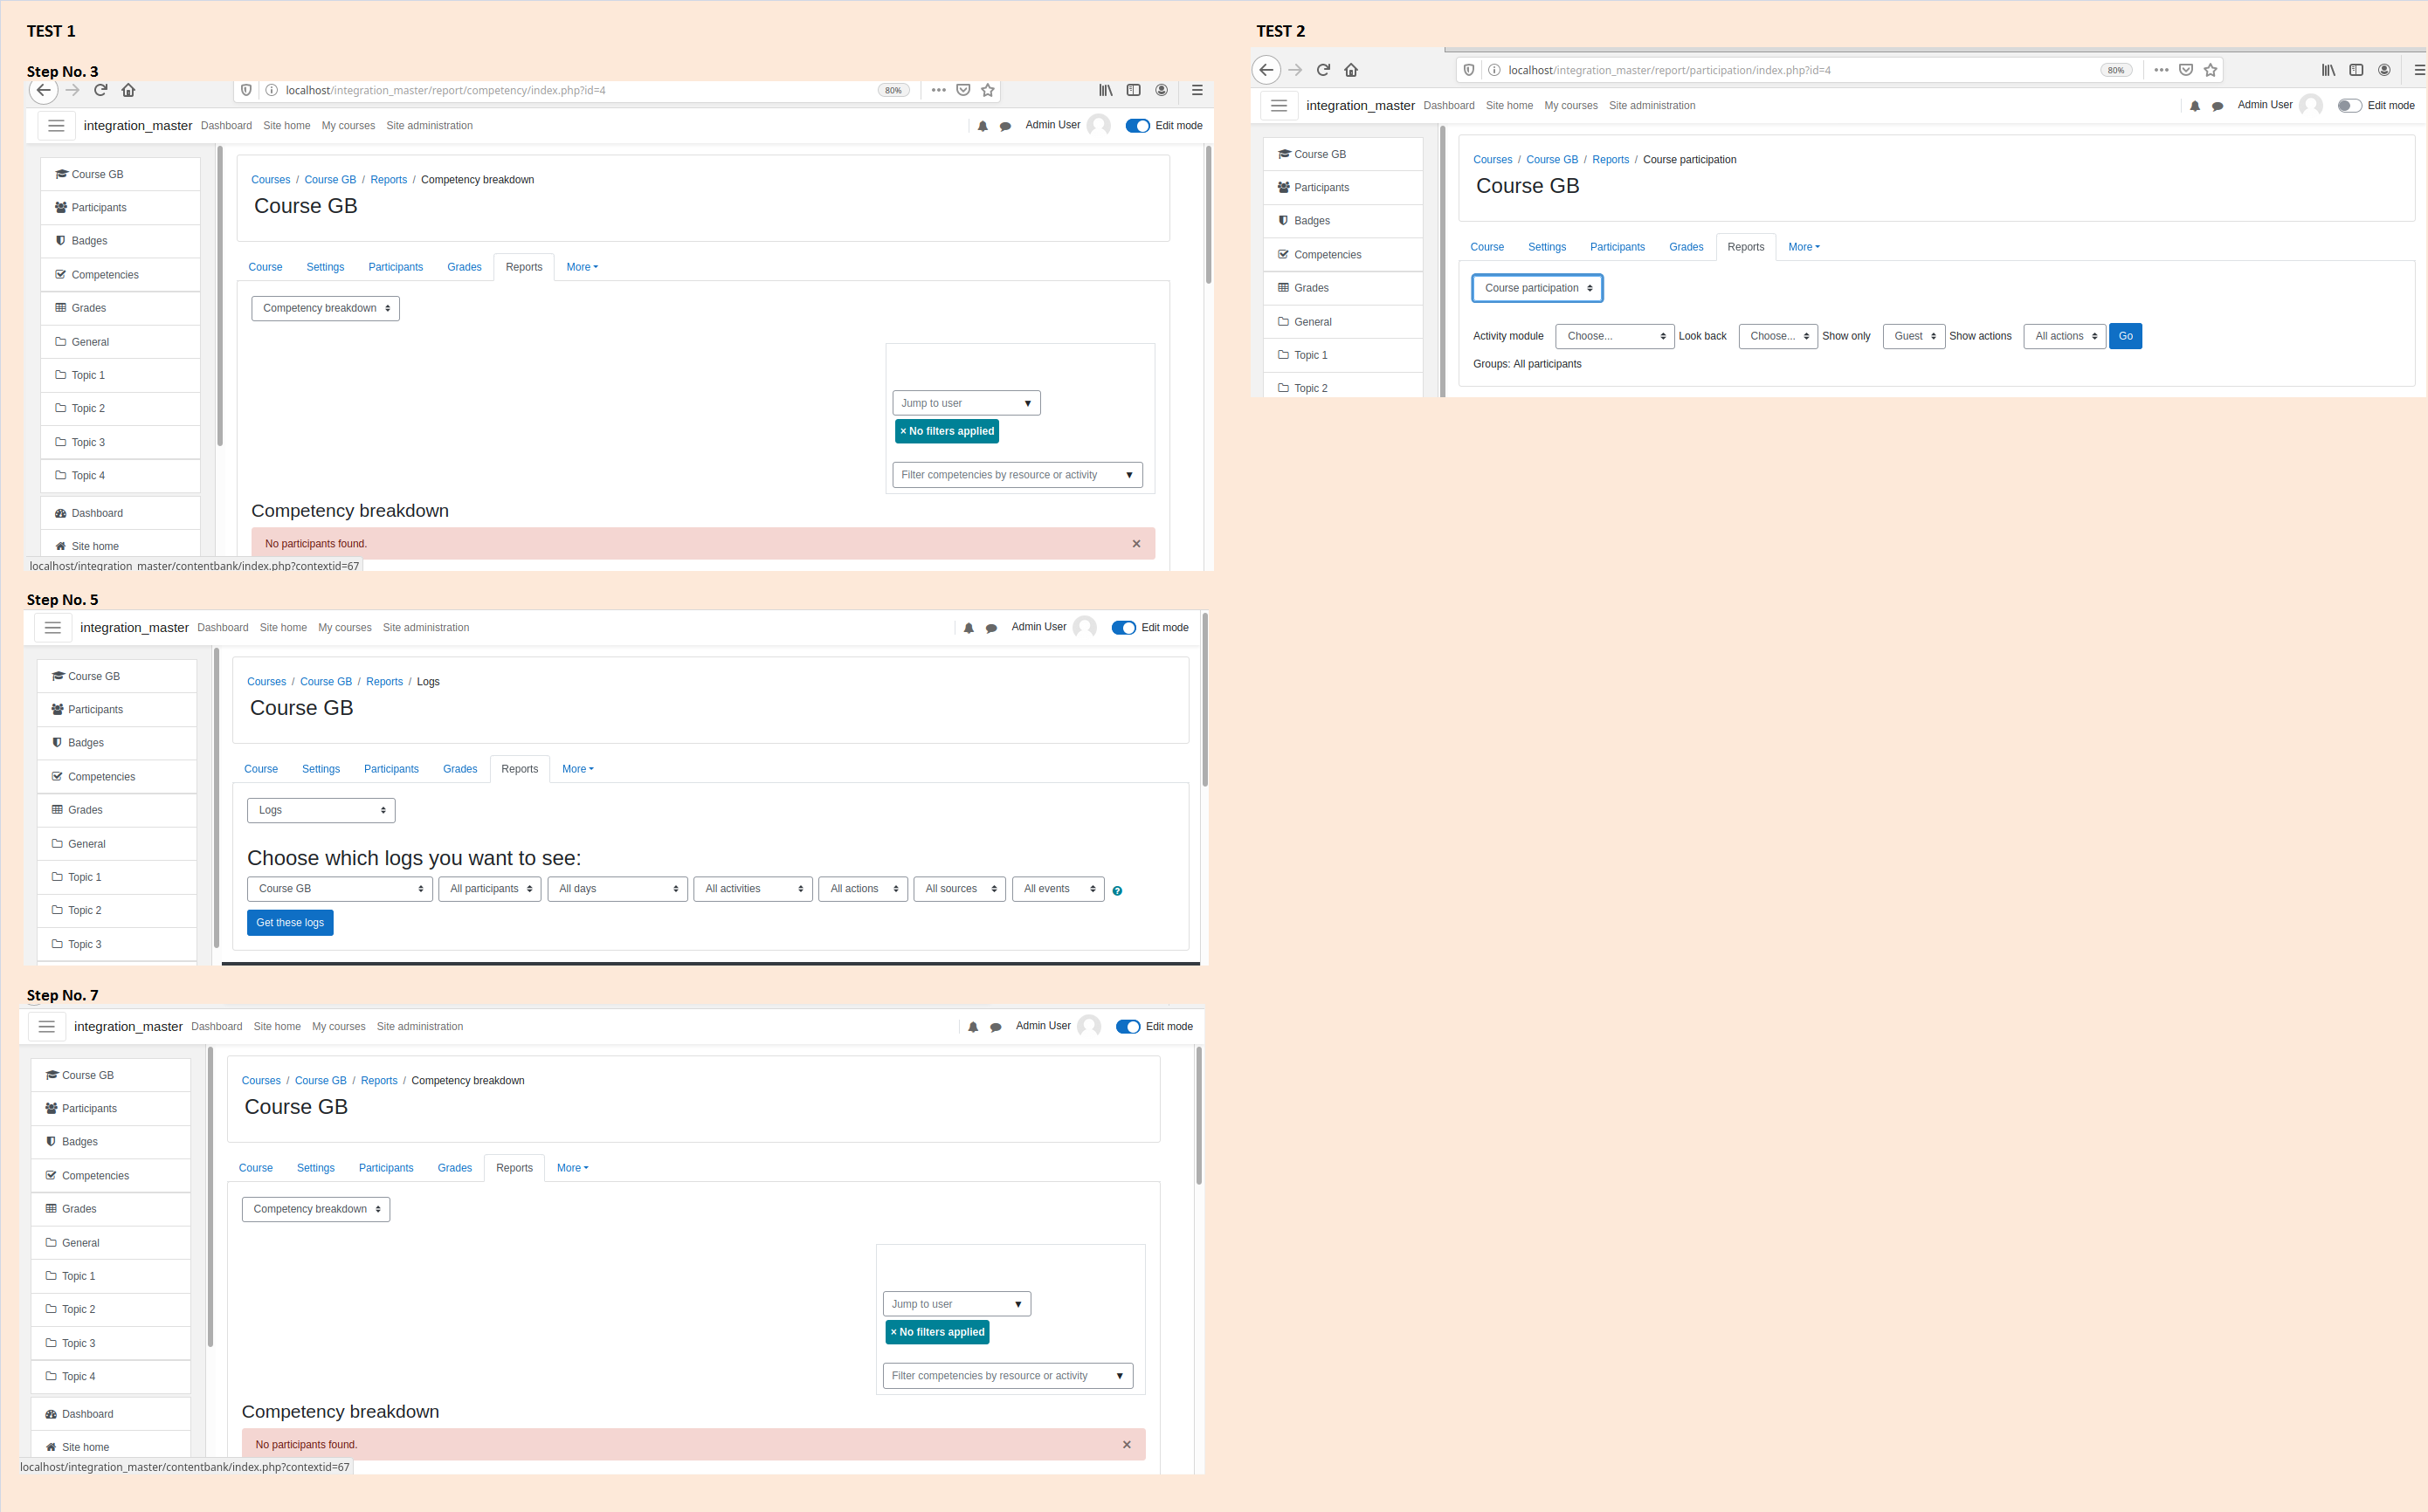Screen dimensions: 2428x1512
Task: Open All events dropdown in logs filter
Action: click(x=1059, y=889)
